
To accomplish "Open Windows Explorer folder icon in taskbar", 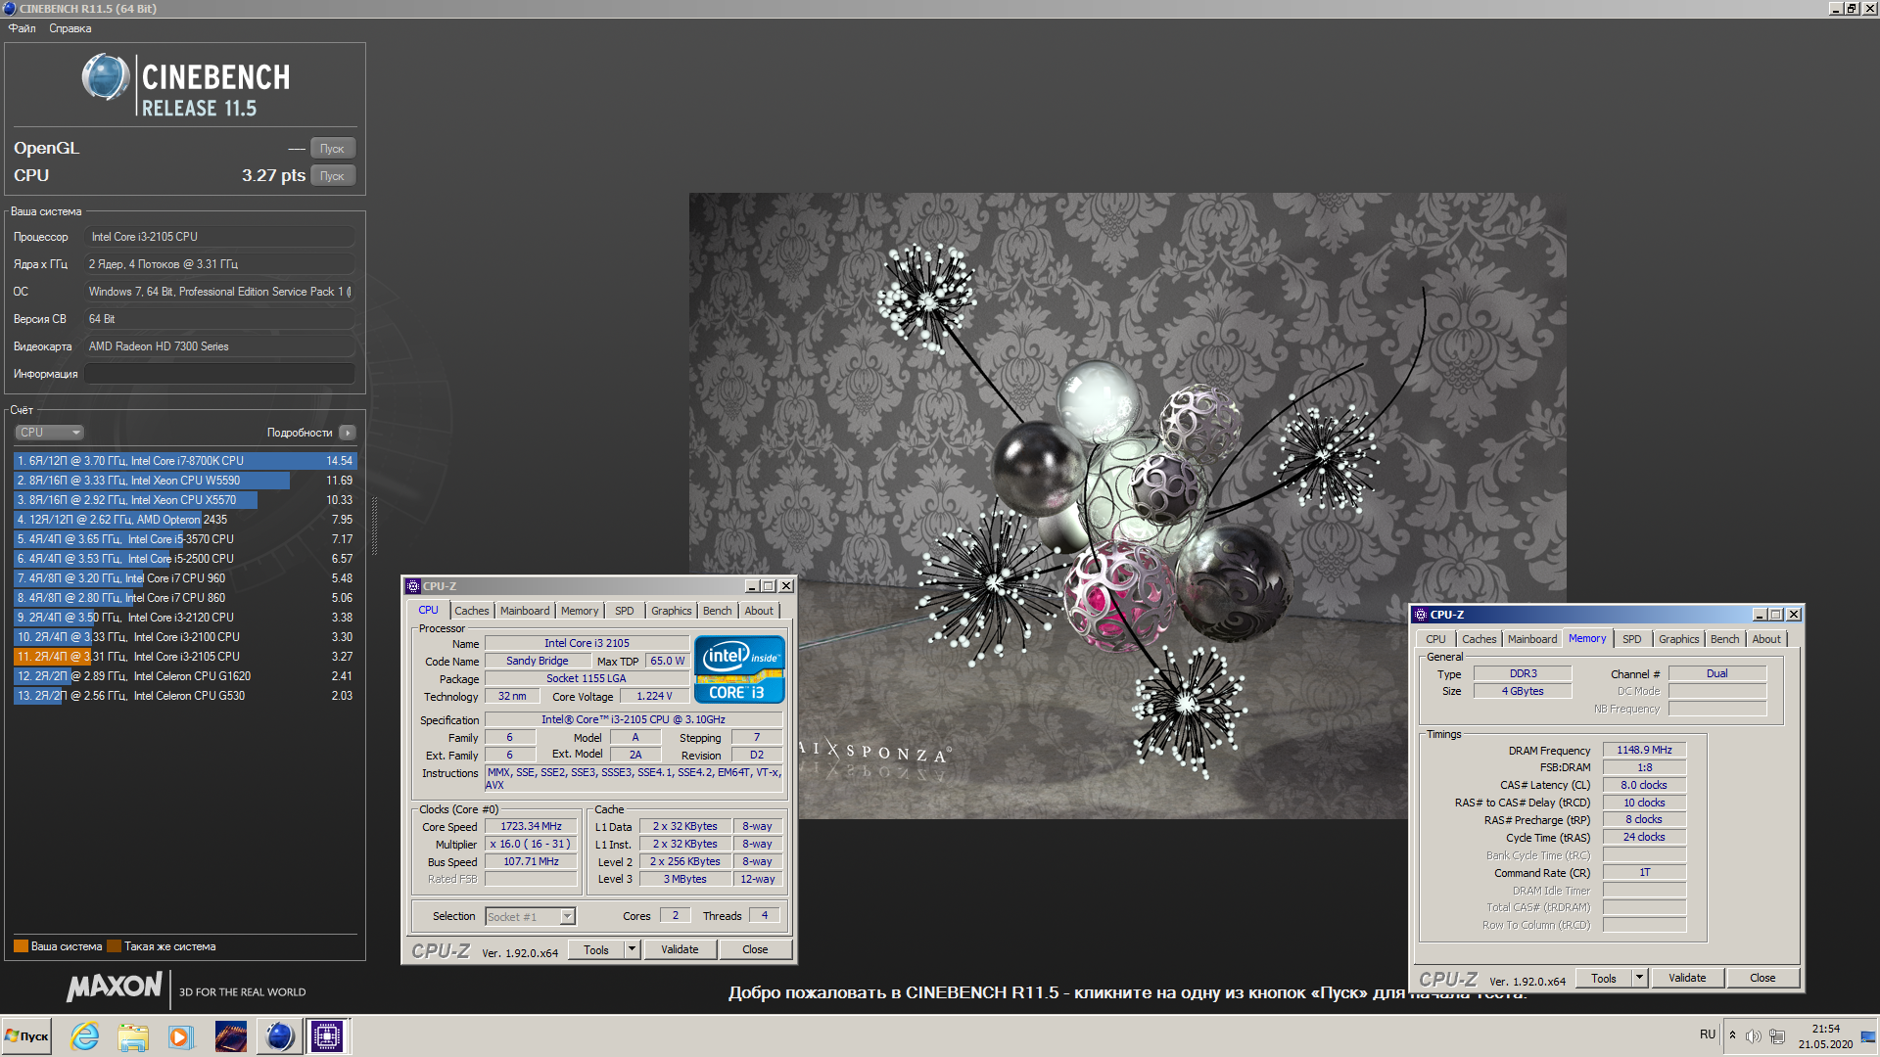I will pyautogui.click(x=132, y=1035).
